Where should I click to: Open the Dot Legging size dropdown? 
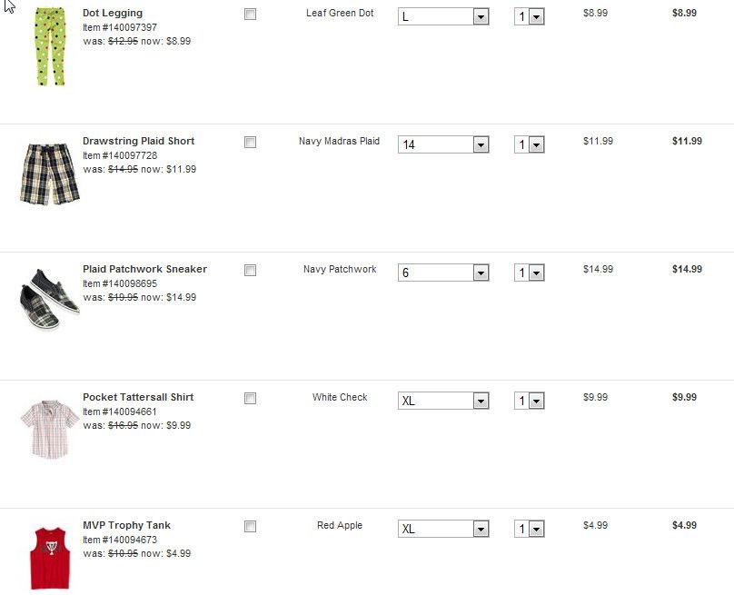click(x=443, y=17)
